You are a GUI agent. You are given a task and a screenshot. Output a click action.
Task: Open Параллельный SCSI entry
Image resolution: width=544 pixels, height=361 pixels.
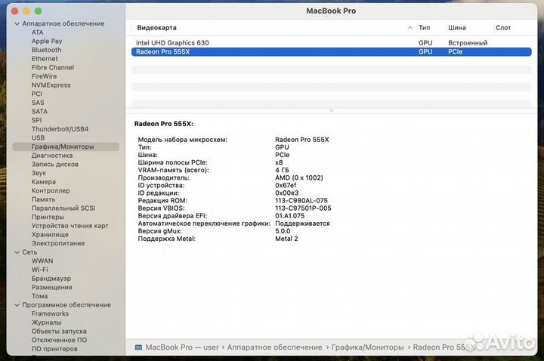63,208
